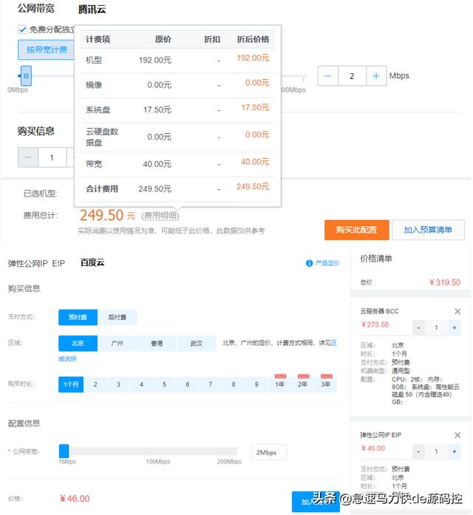Click the 192.00元 discounted 机型 price
The width and height of the screenshot is (473, 515).
tap(253, 58)
